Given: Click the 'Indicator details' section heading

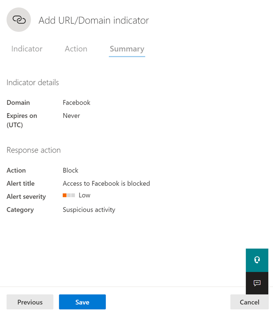Looking at the screenshot, I should (33, 82).
